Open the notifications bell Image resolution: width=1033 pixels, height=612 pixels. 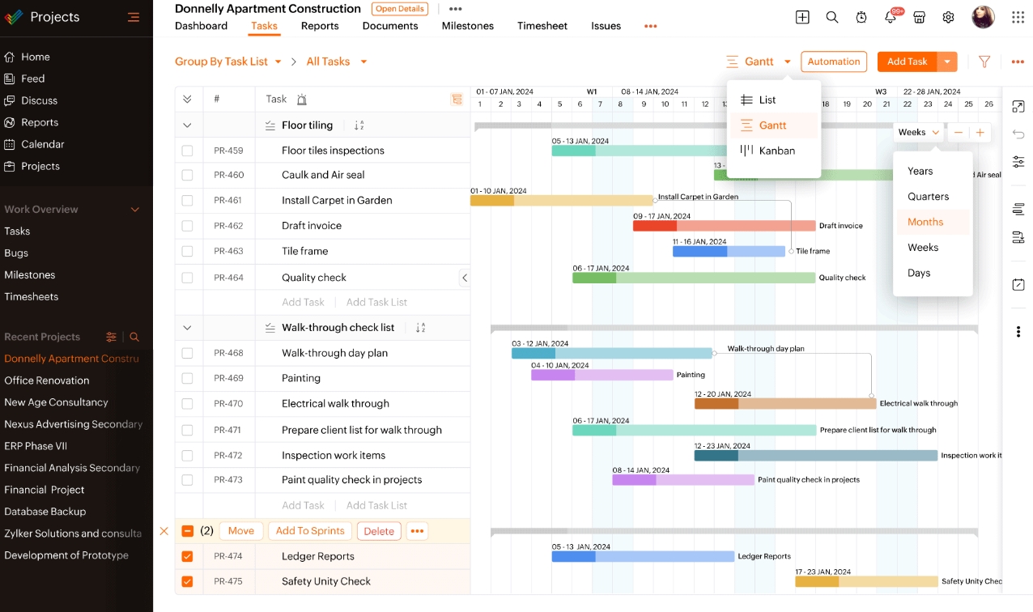coord(891,16)
